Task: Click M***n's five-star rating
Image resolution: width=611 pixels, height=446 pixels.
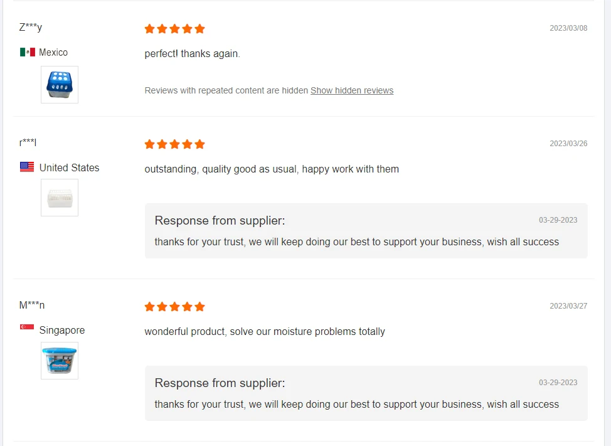Action: pyautogui.click(x=174, y=307)
